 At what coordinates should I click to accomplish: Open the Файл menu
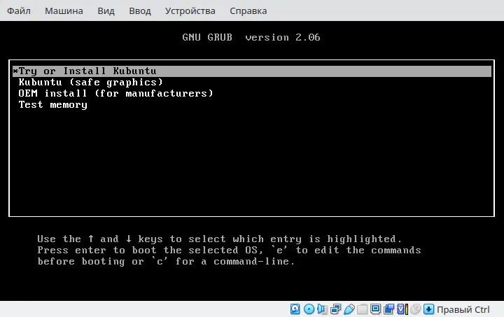click(x=19, y=11)
